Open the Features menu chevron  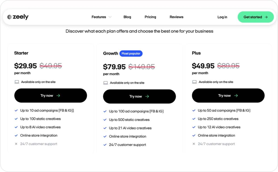(x=110, y=17)
